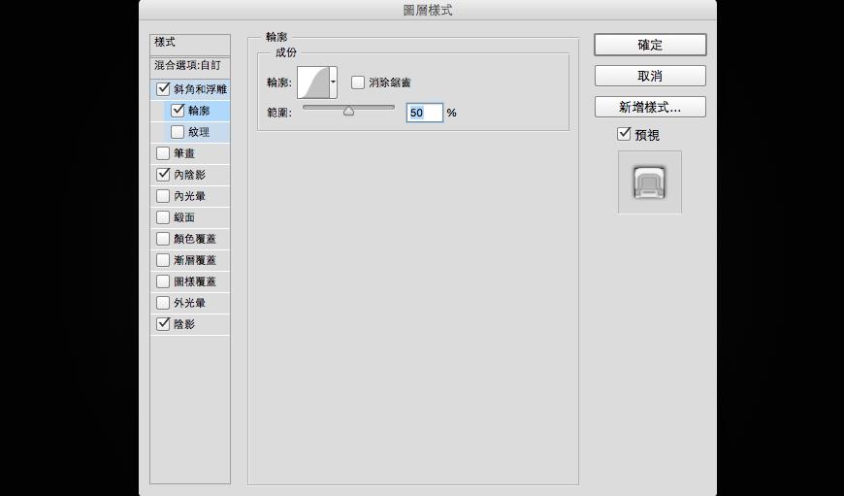
Task: Select the 顏色覆蓋 style label
Action: tap(195, 239)
